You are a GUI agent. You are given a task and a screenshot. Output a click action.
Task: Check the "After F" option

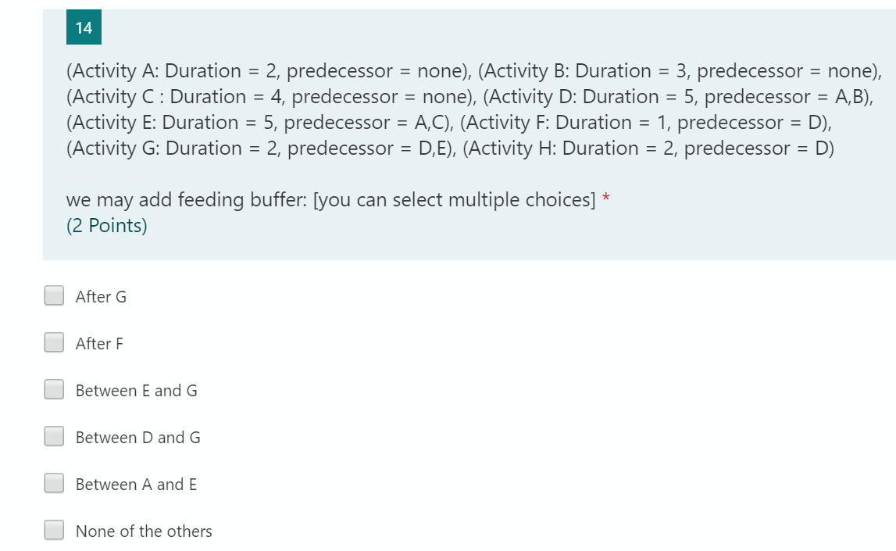click(x=53, y=342)
